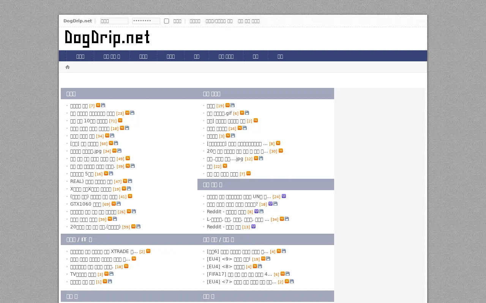Click the attachment icon on the [EU4] <7> post

(292, 281)
